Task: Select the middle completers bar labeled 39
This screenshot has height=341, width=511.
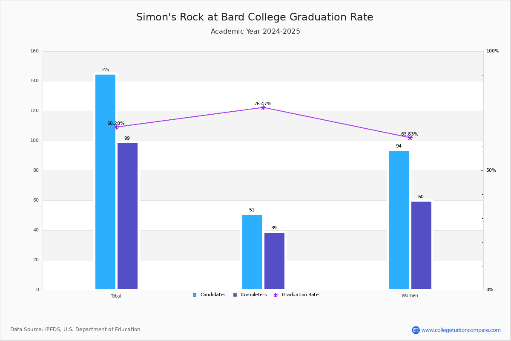Action: [x=274, y=261]
